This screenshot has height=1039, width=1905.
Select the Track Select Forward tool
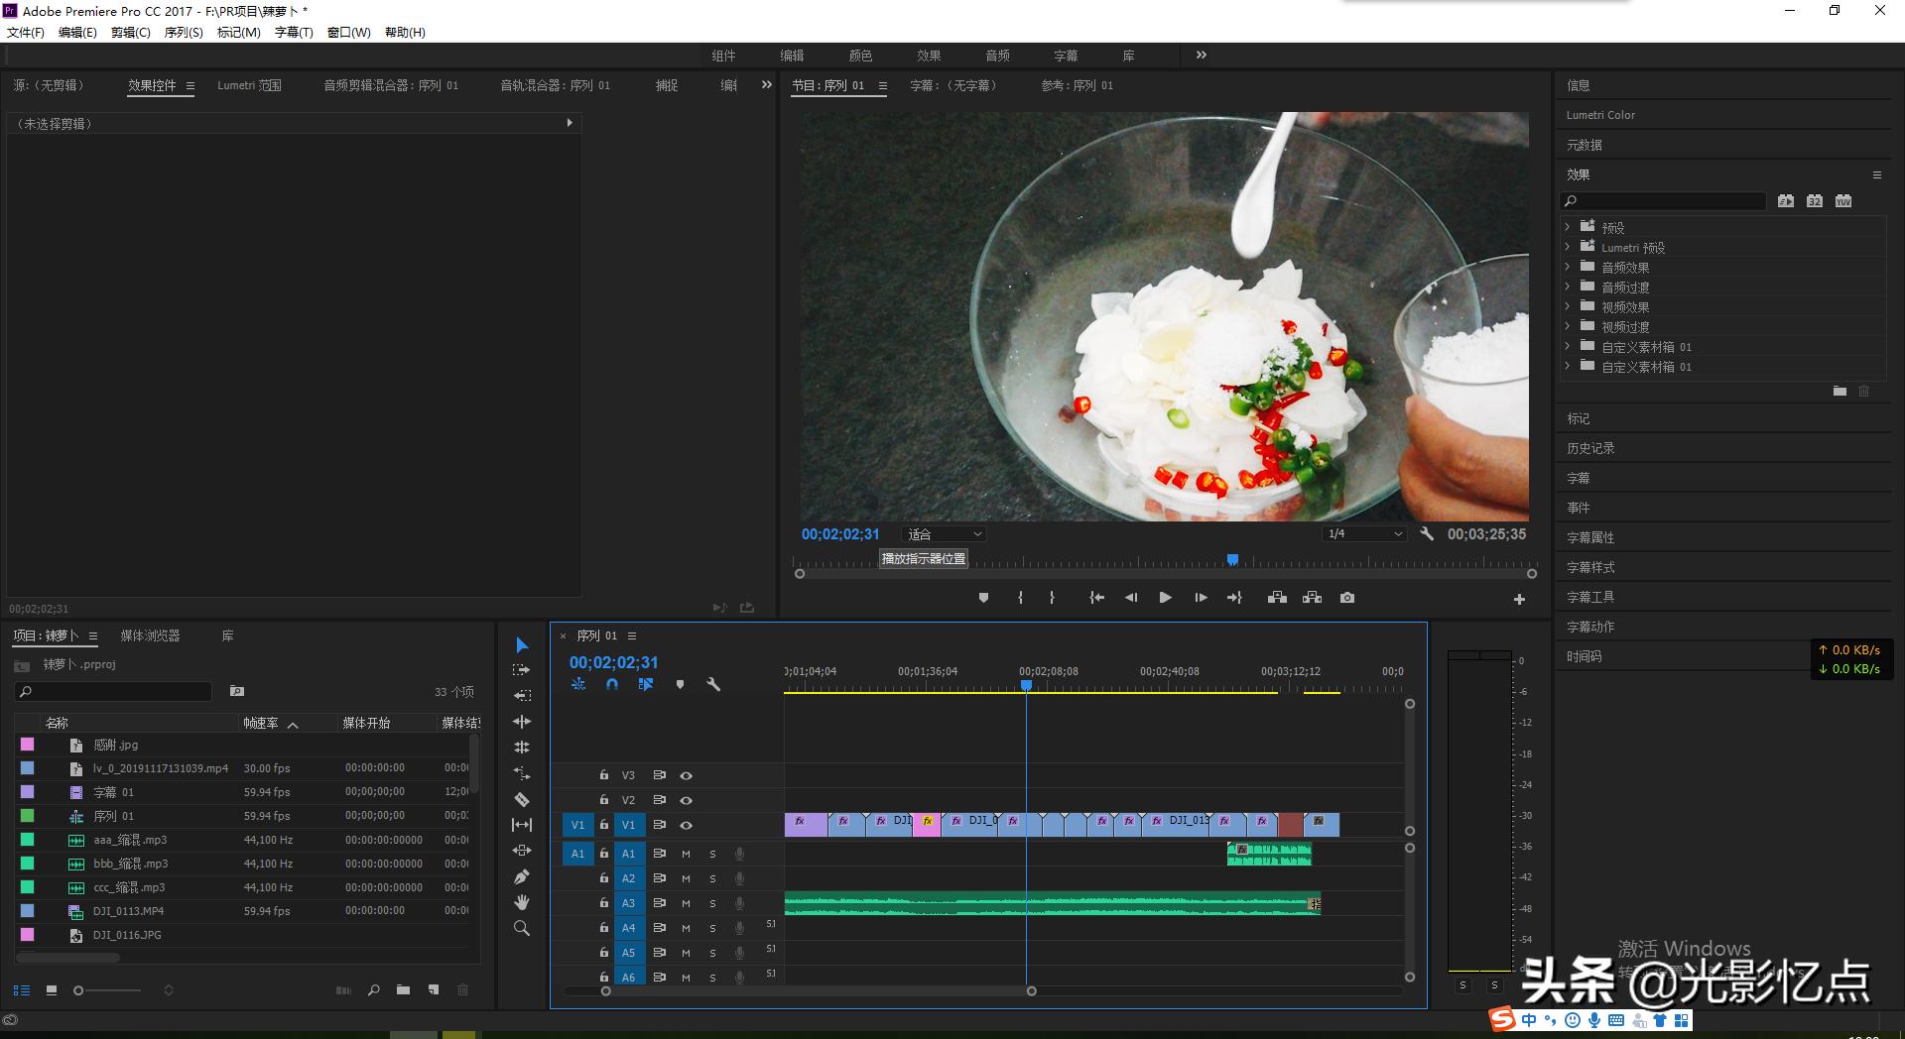click(x=522, y=670)
